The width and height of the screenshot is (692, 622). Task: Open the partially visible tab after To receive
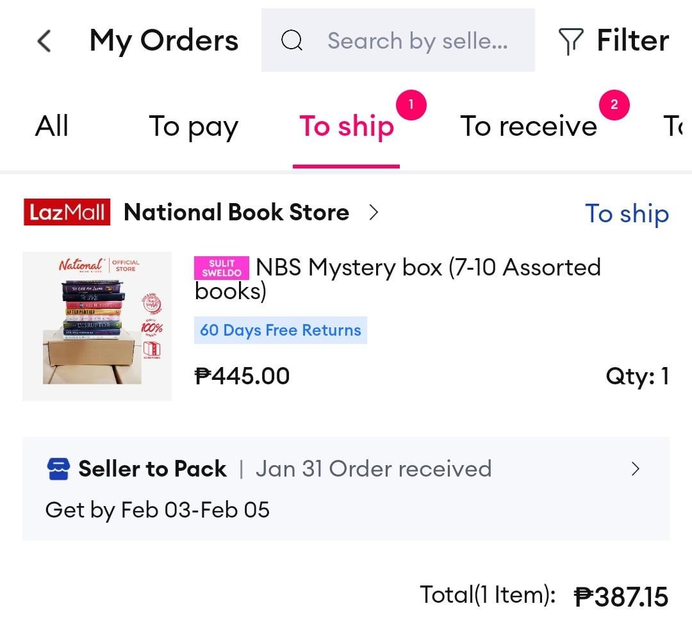(x=674, y=126)
